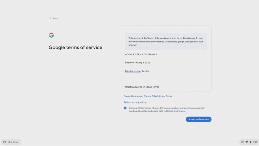Click the battery icon in system tray

(x=250, y=142)
